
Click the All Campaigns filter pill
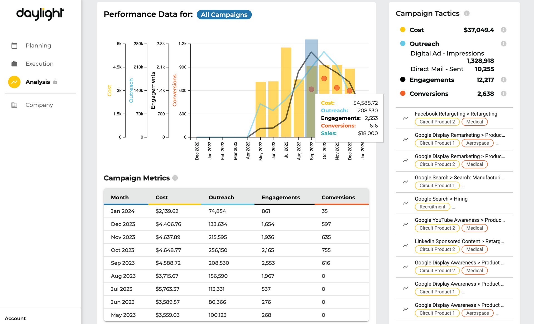tap(224, 15)
